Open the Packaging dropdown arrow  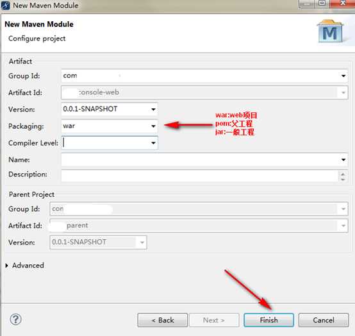coord(153,126)
